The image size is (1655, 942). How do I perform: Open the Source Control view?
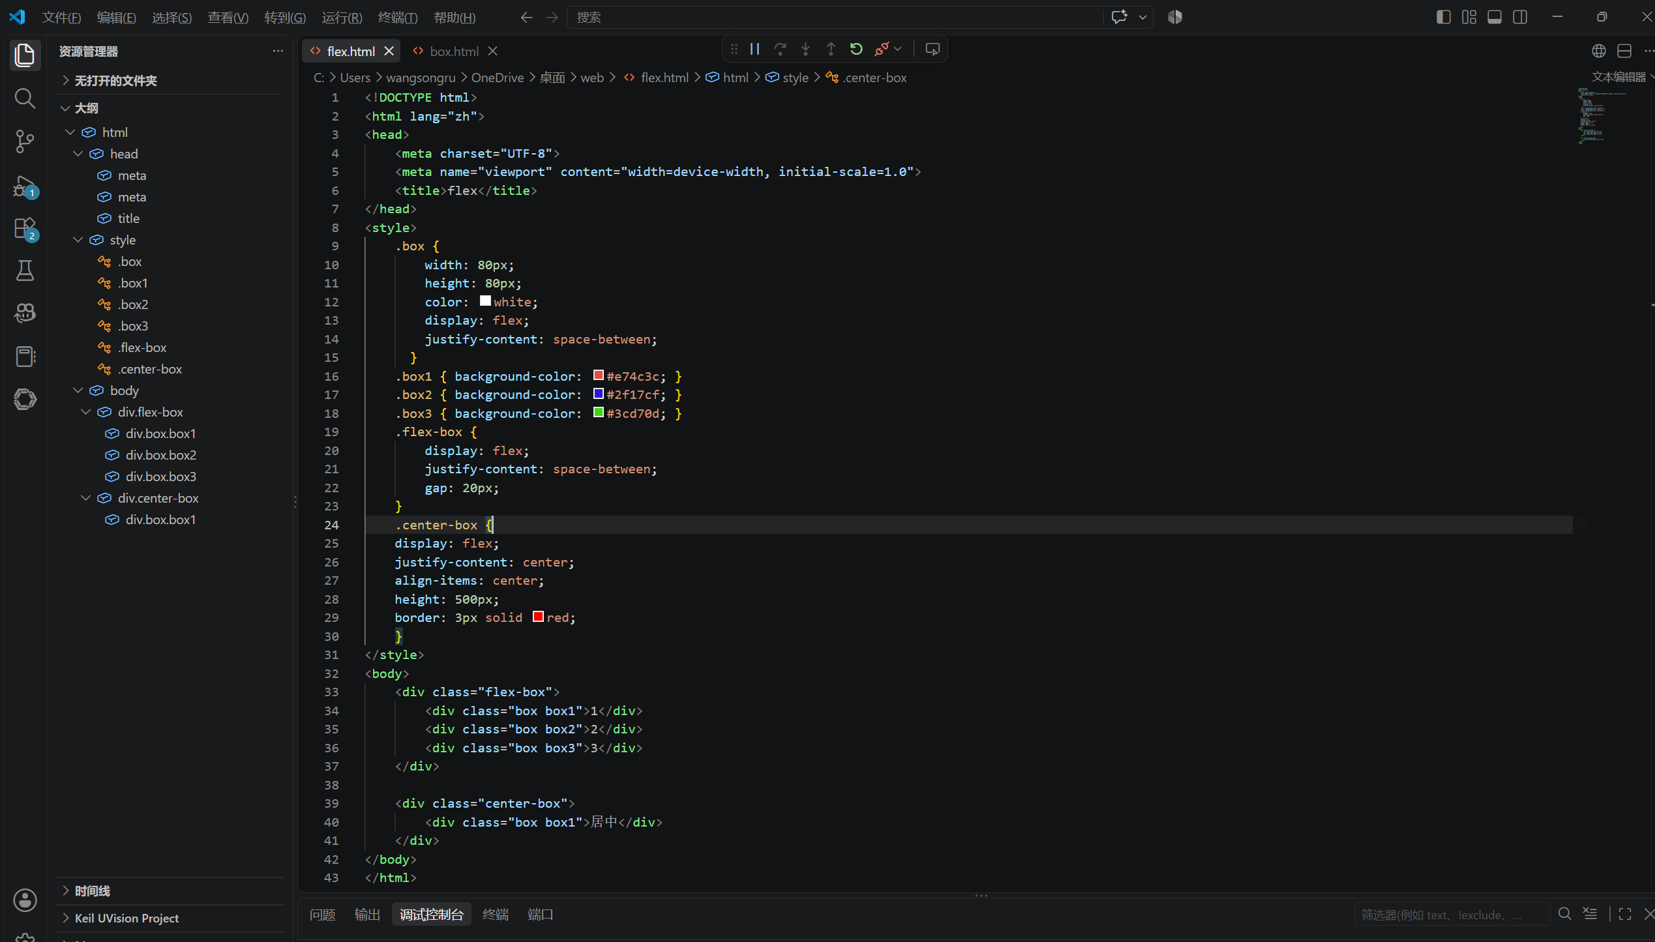[25, 141]
